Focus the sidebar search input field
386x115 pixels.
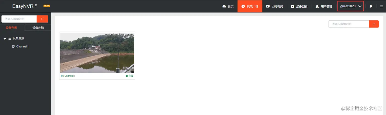click(x=19, y=19)
